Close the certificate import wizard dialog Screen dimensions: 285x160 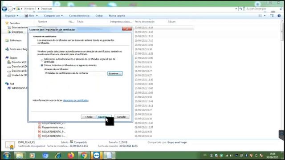click(127, 29)
